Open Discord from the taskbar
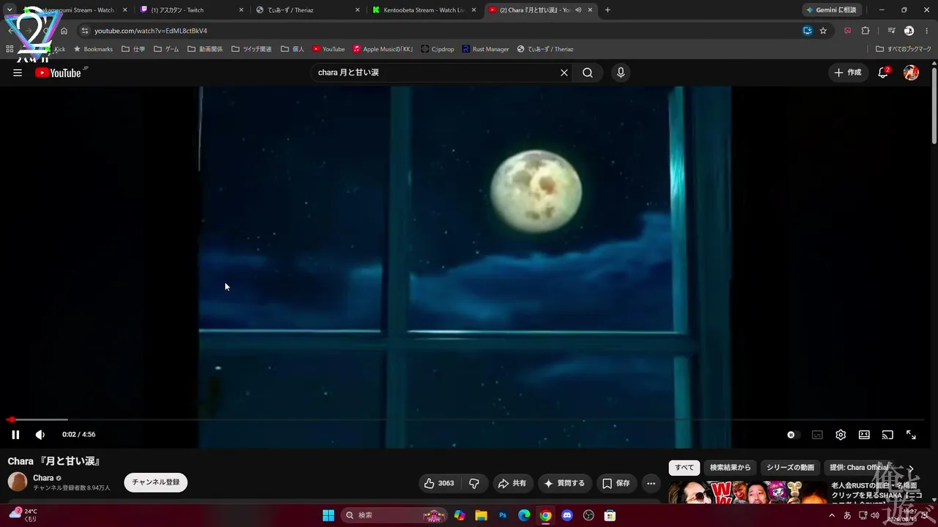The image size is (938, 527). (566, 515)
